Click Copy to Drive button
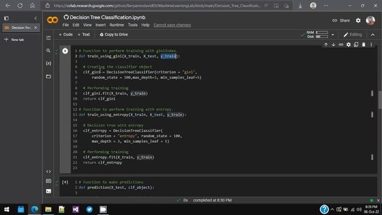This screenshot has width=382, height=215. [x=114, y=35]
